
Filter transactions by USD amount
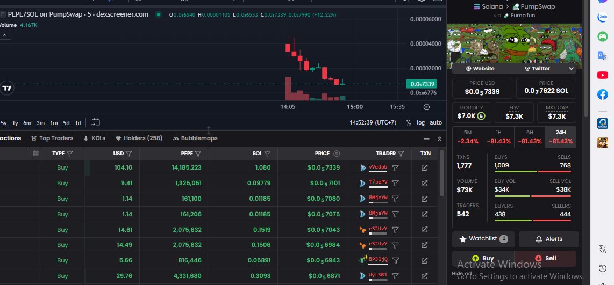pyautogui.click(x=128, y=154)
